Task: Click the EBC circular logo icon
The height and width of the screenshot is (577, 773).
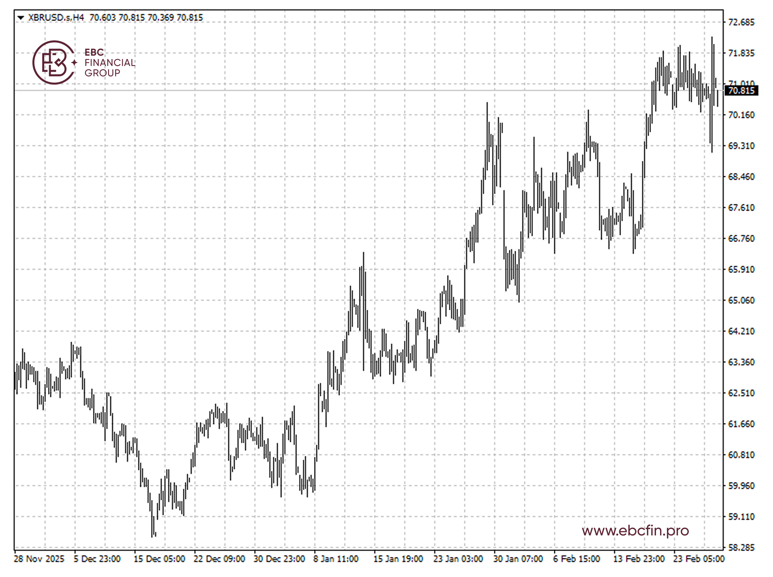Action: 53,63
